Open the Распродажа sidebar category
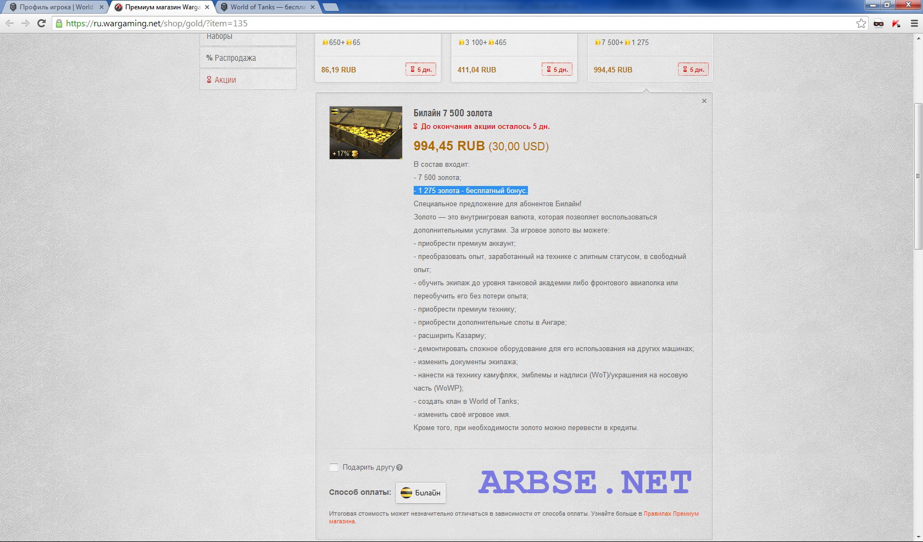923x542 pixels. point(248,58)
